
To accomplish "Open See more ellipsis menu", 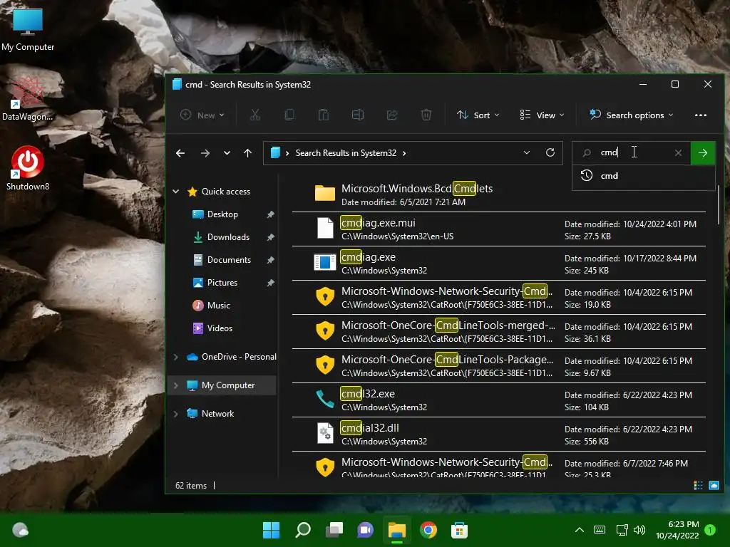I will click(x=701, y=115).
